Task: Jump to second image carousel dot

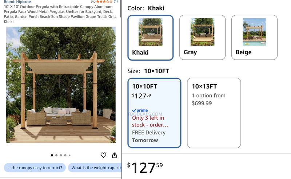Action: (56, 155)
